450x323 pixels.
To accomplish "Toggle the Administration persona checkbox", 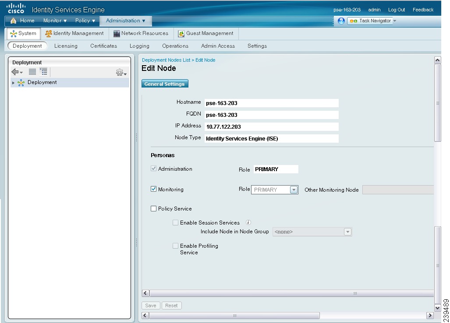I will 153,169.
